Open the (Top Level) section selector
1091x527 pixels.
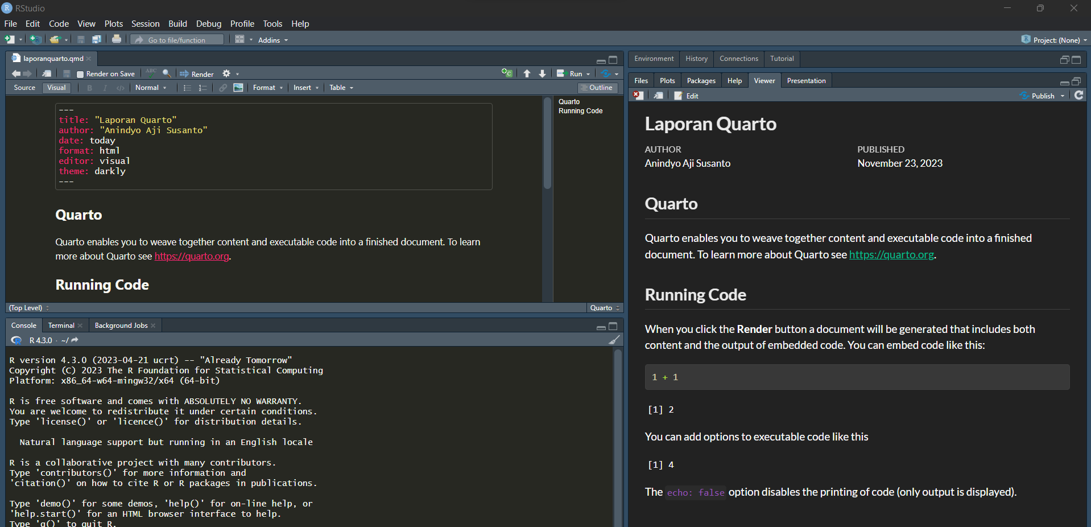(x=29, y=308)
